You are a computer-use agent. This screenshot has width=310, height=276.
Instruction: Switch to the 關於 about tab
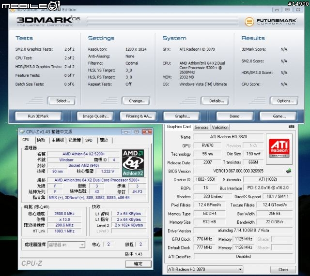point(104,140)
